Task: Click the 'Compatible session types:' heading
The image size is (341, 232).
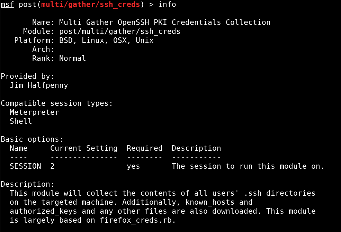Action: coord(57,103)
